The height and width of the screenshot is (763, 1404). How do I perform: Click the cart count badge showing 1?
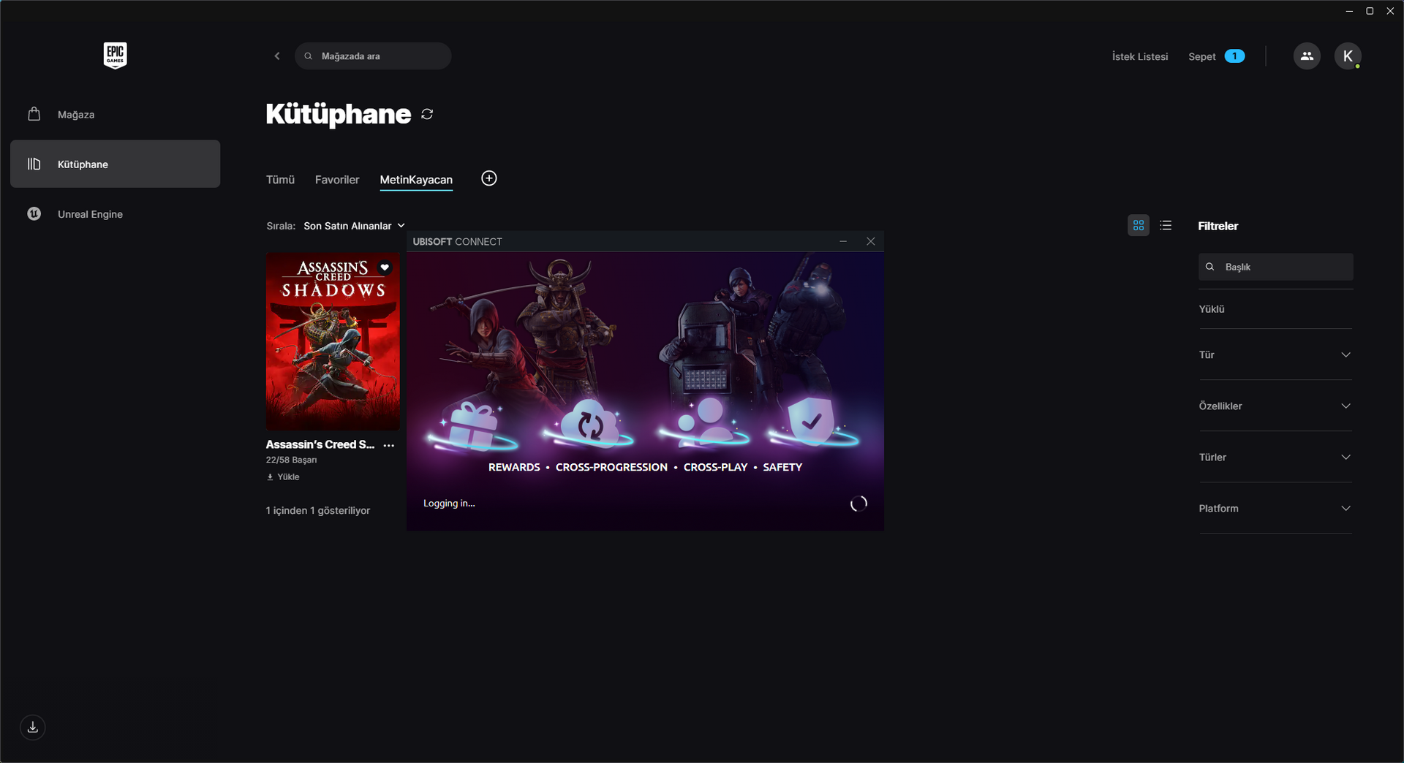pyautogui.click(x=1234, y=56)
